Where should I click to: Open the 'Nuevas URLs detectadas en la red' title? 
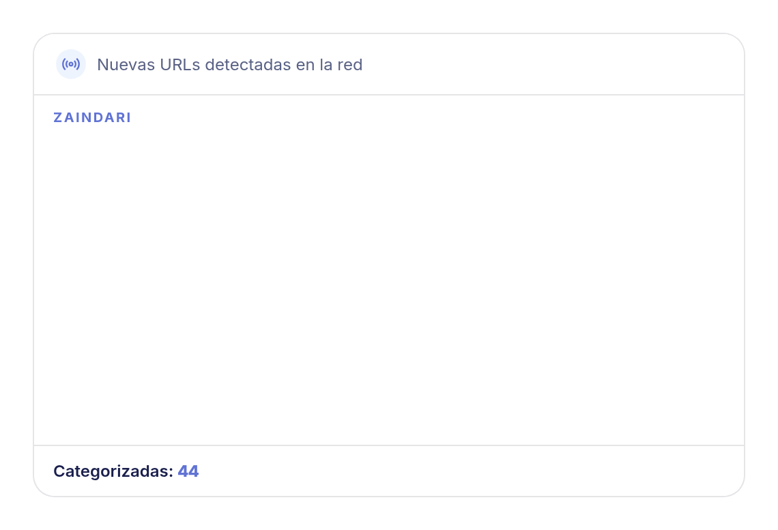(x=230, y=64)
